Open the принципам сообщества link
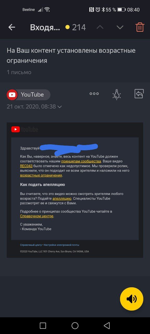Viewport: 150px width, 334px height. [x=81, y=161]
